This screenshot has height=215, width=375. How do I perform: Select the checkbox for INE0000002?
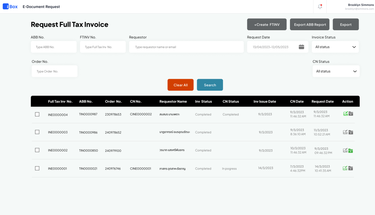click(x=37, y=150)
